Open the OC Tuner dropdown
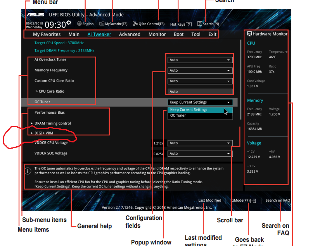The image size is (327, 246). (200, 102)
